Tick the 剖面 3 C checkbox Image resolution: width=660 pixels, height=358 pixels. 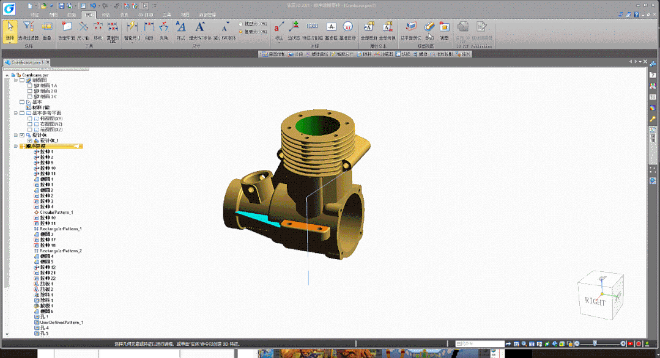click(30, 97)
